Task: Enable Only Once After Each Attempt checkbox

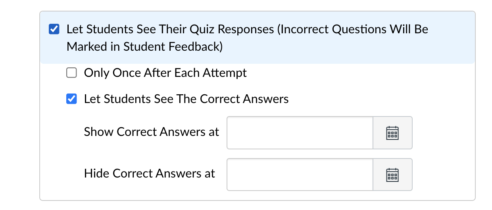Action: (x=71, y=73)
